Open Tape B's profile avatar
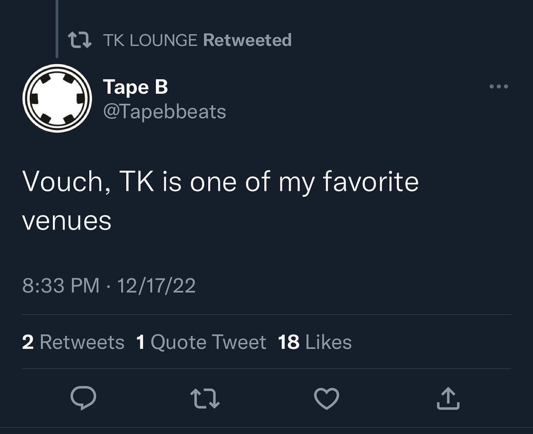 click(57, 98)
